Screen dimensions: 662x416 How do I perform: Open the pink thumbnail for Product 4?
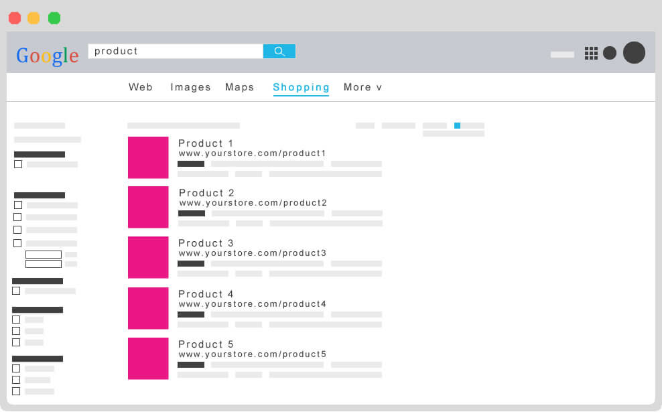click(148, 308)
